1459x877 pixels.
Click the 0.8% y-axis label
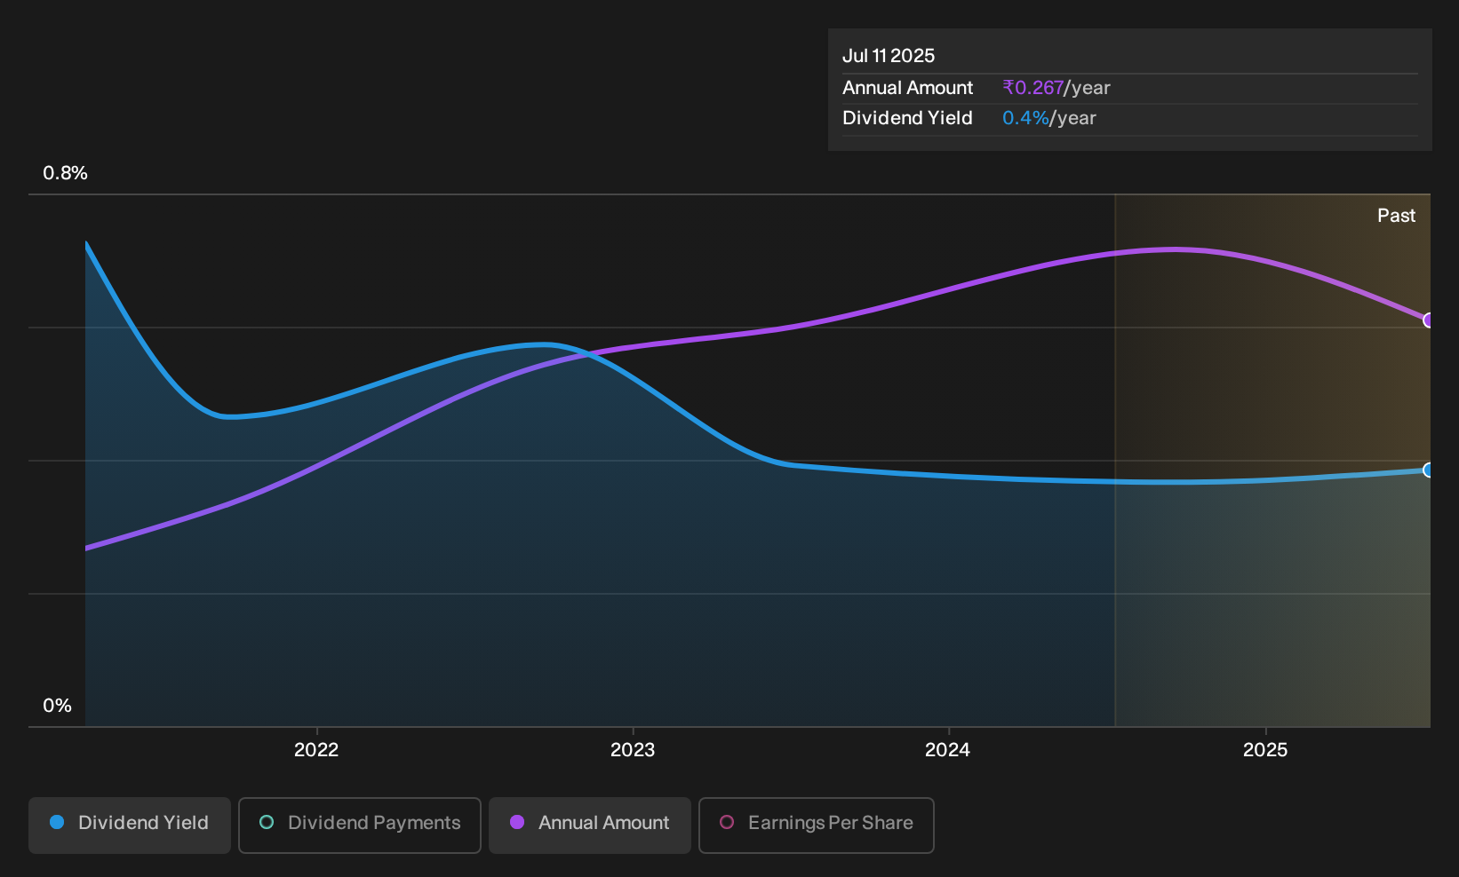pyautogui.click(x=65, y=173)
